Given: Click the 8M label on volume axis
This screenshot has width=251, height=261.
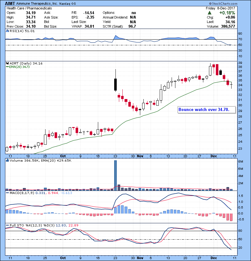Looking at the screenshot, I should (x=241, y=161).
